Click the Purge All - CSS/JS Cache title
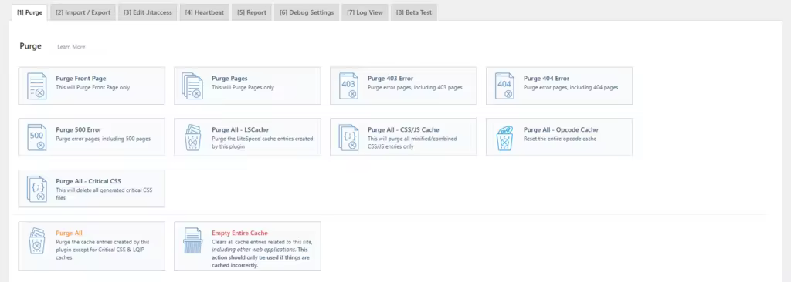791x282 pixels. [403, 130]
